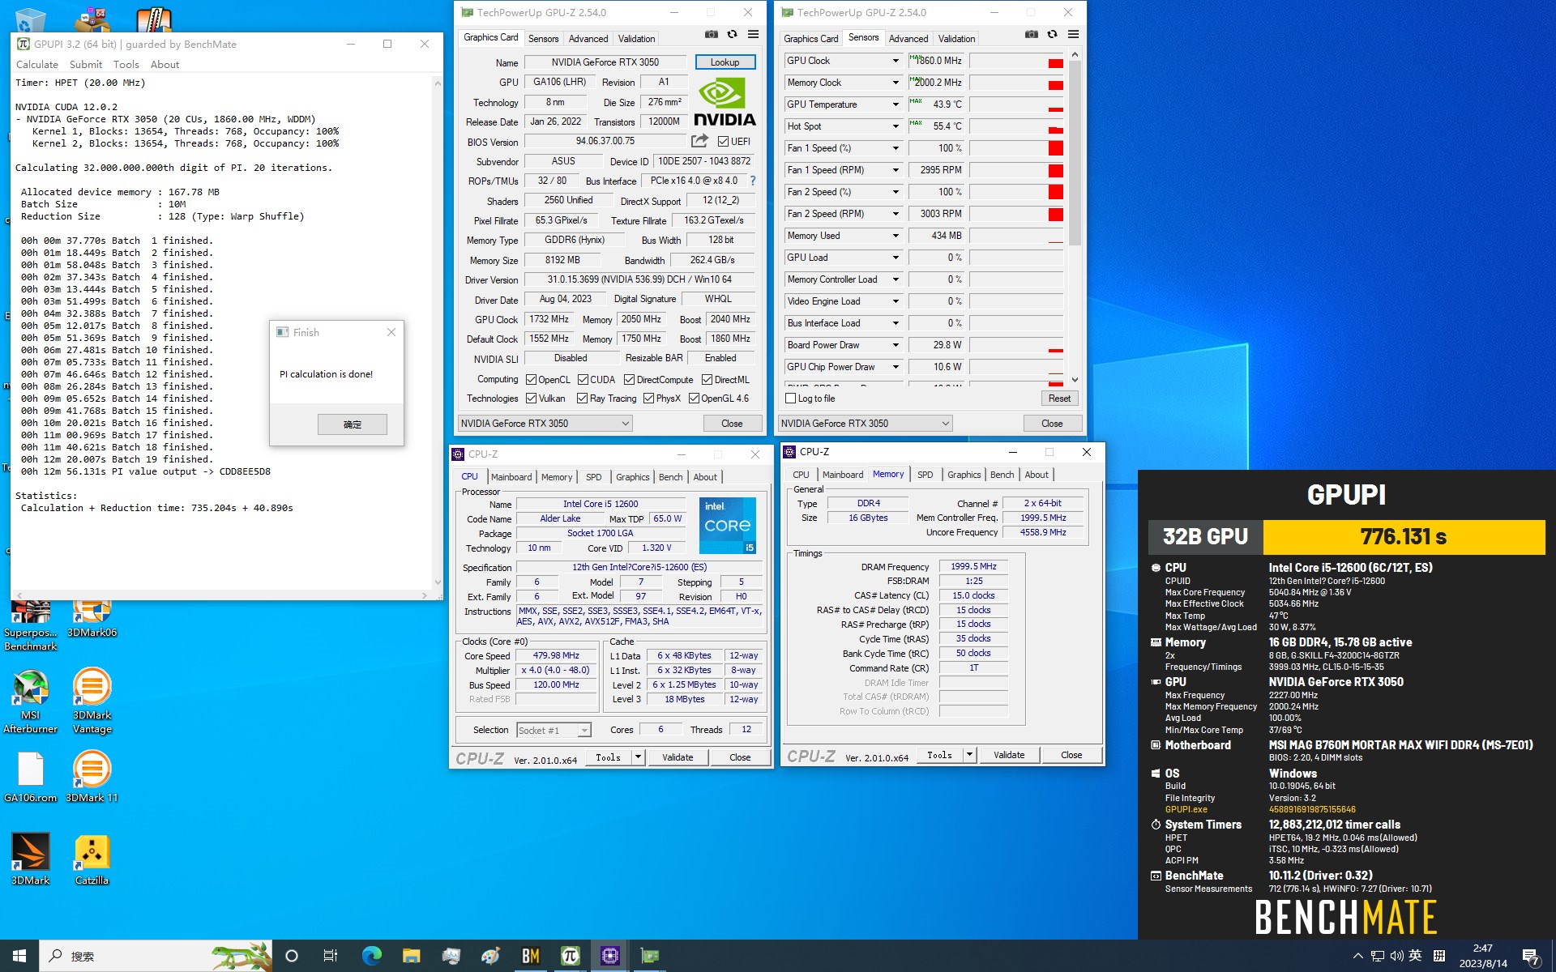Toggle CUDA checkbox
Viewport: 1556px width, 972px height.
(x=583, y=379)
